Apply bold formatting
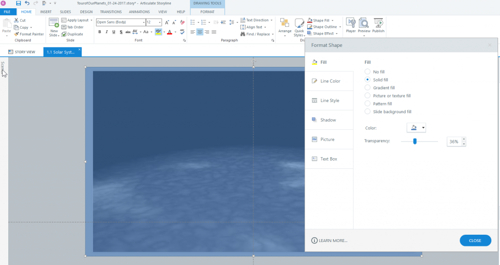 click(x=100, y=32)
